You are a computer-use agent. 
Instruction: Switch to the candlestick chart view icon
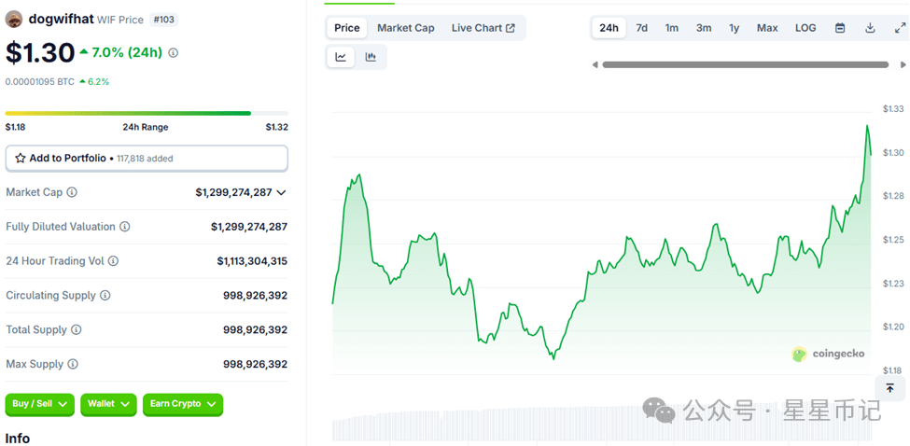(371, 57)
